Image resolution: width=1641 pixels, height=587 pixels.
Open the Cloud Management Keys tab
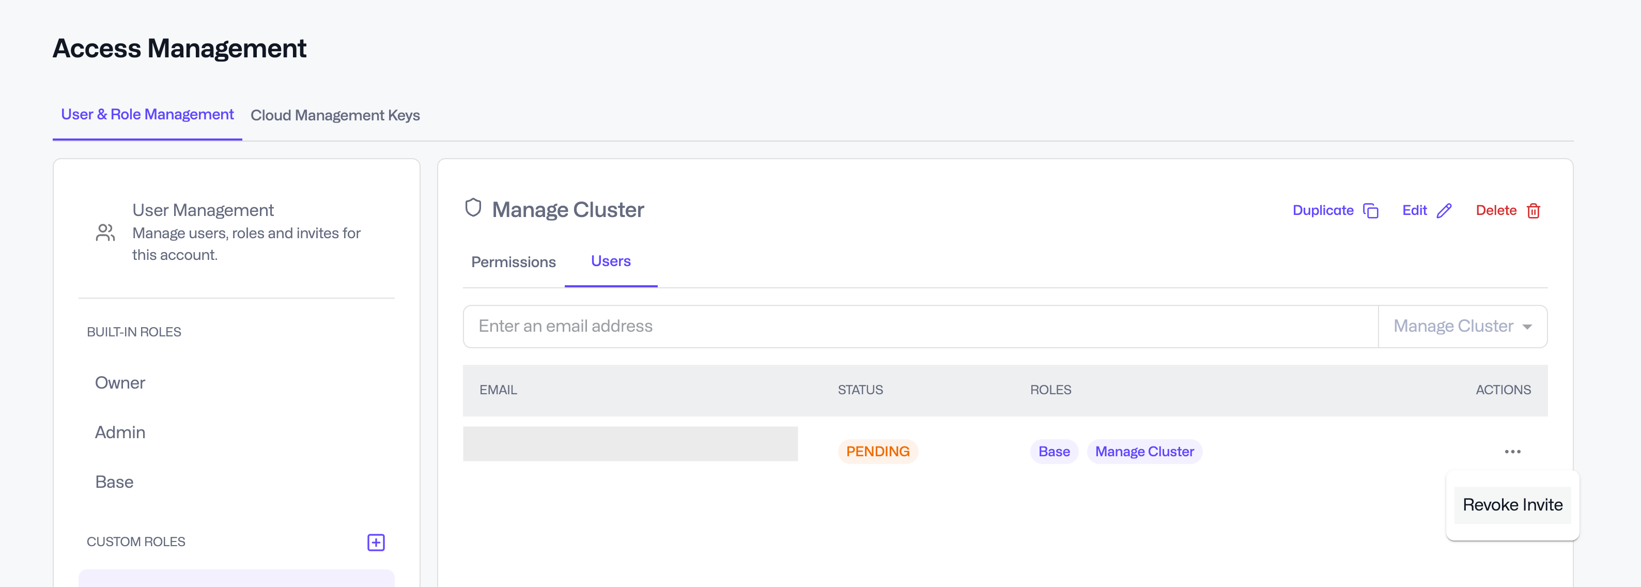[x=334, y=115]
